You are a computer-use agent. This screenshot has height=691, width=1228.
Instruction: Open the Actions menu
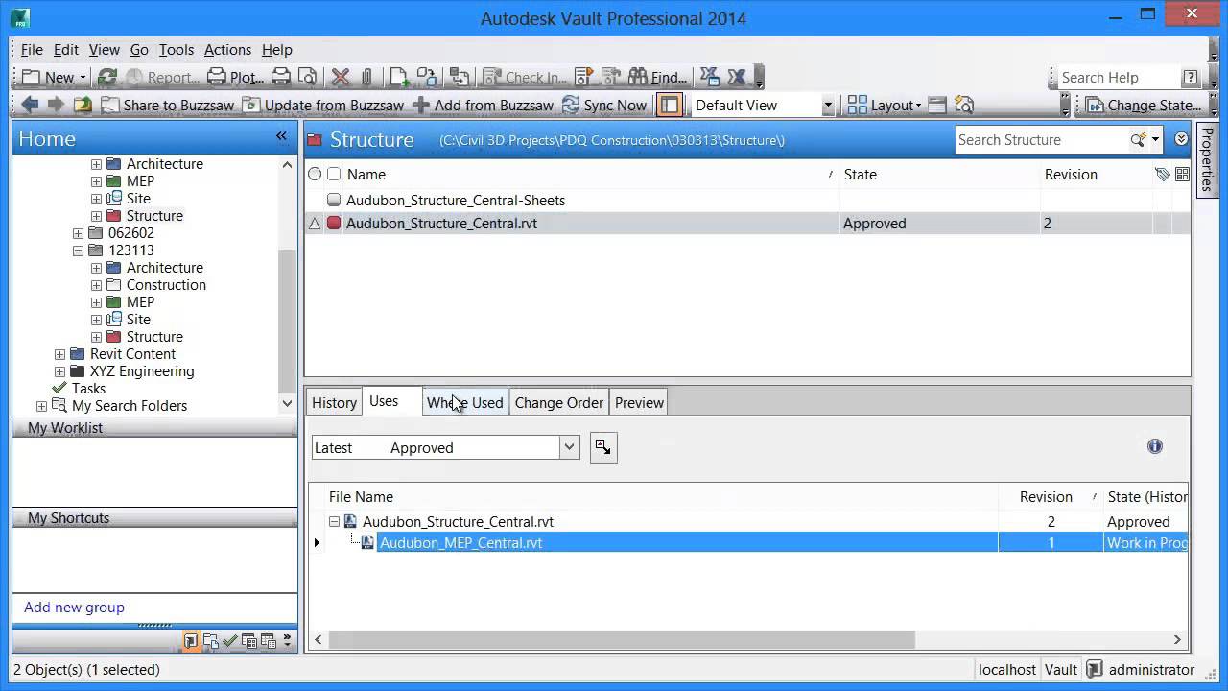pos(227,50)
